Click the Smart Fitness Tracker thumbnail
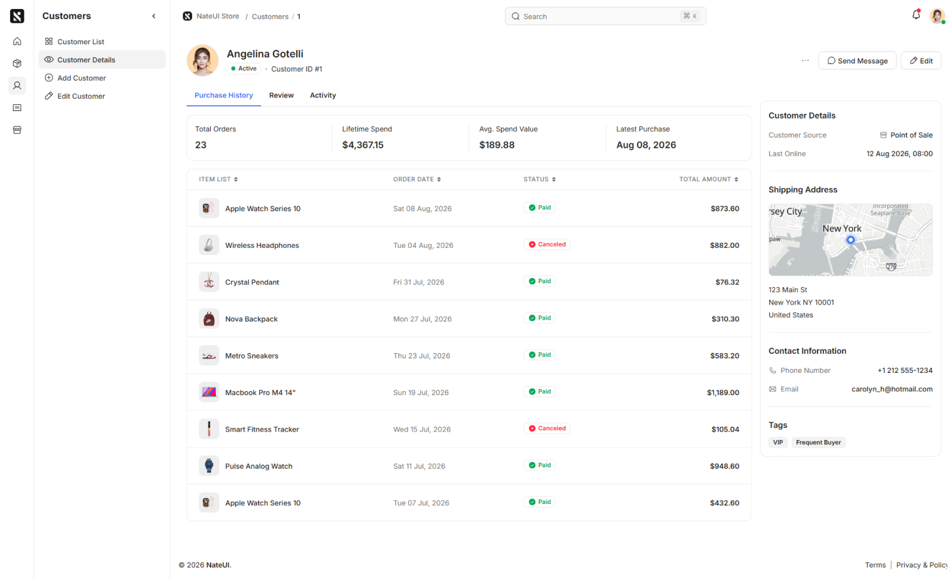Image resolution: width=948 pixels, height=580 pixels. (x=209, y=429)
